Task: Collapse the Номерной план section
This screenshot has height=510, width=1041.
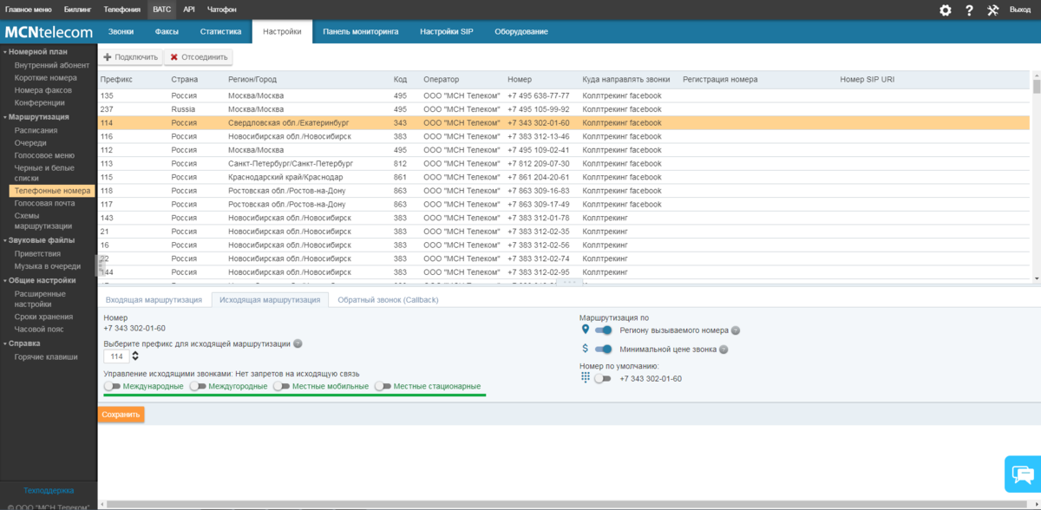Action: 36,51
